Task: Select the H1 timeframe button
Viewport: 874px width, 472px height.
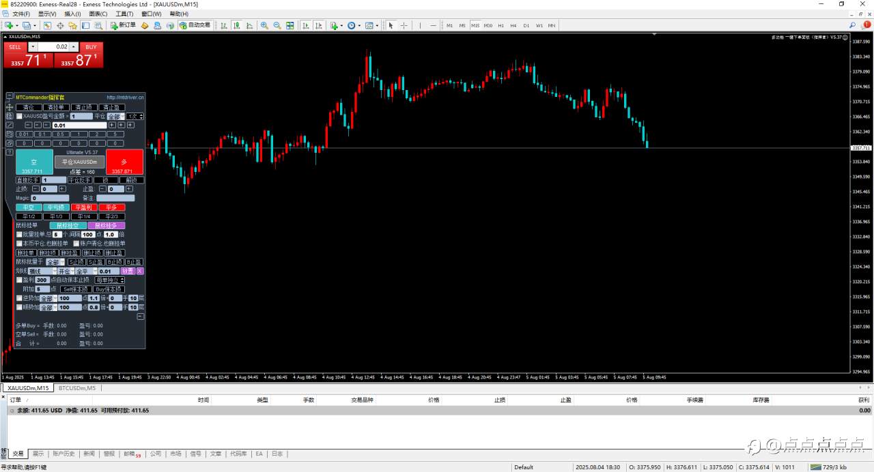Action: click(x=501, y=25)
